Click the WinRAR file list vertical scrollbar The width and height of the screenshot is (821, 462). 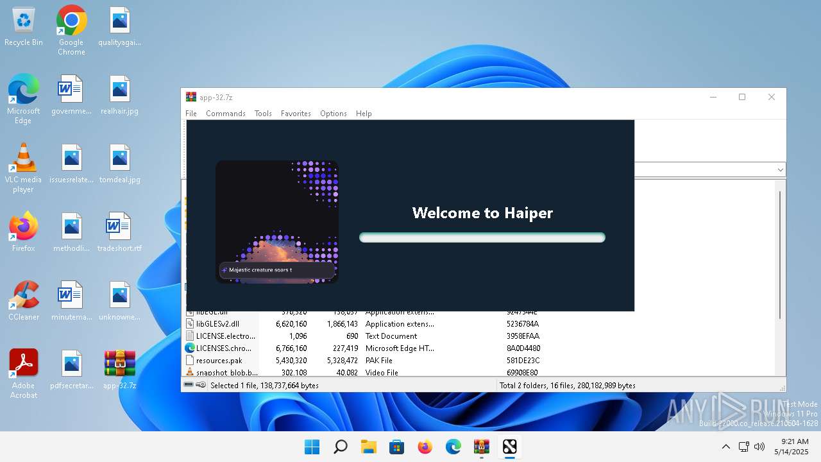(x=780, y=255)
